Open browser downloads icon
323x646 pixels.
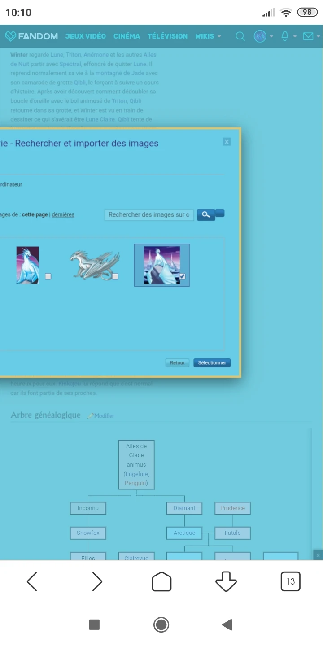point(226,581)
